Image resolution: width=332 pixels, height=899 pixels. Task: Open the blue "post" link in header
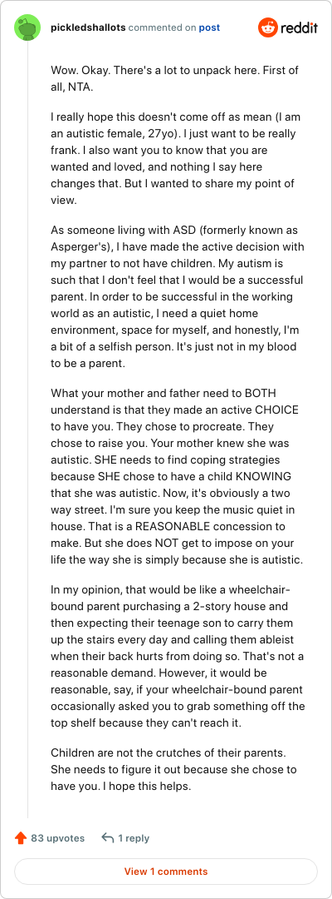[x=209, y=27]
